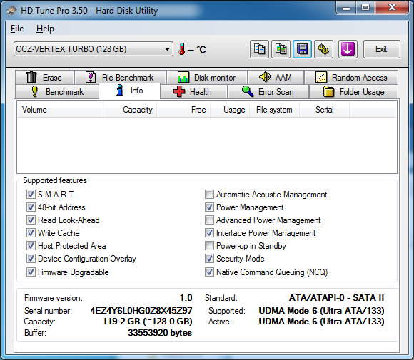
Task: Toggle the Power-up in Standby checkbox
Action: pyautogui.click(x=209, y=245)
